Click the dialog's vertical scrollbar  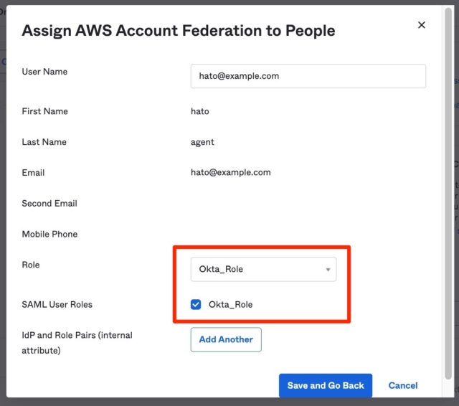pyautogui.click(x=448, y=194)
